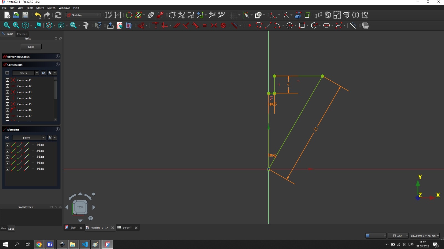This screenshot has height=249, width=444.
Task: Open Chrome from the Windows taskbar
Action: click(39, 244)
